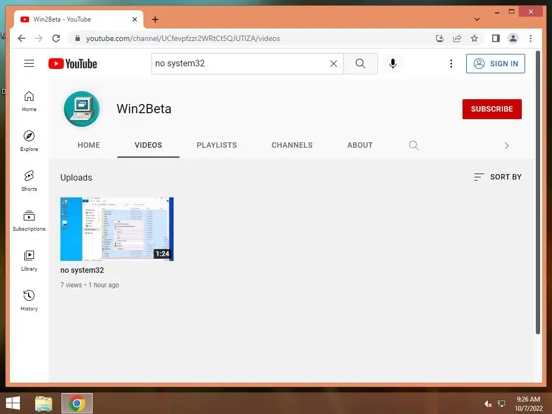Open YouTube settings three-dot menu
552x414 pixels.
click(x=451, y=64)
